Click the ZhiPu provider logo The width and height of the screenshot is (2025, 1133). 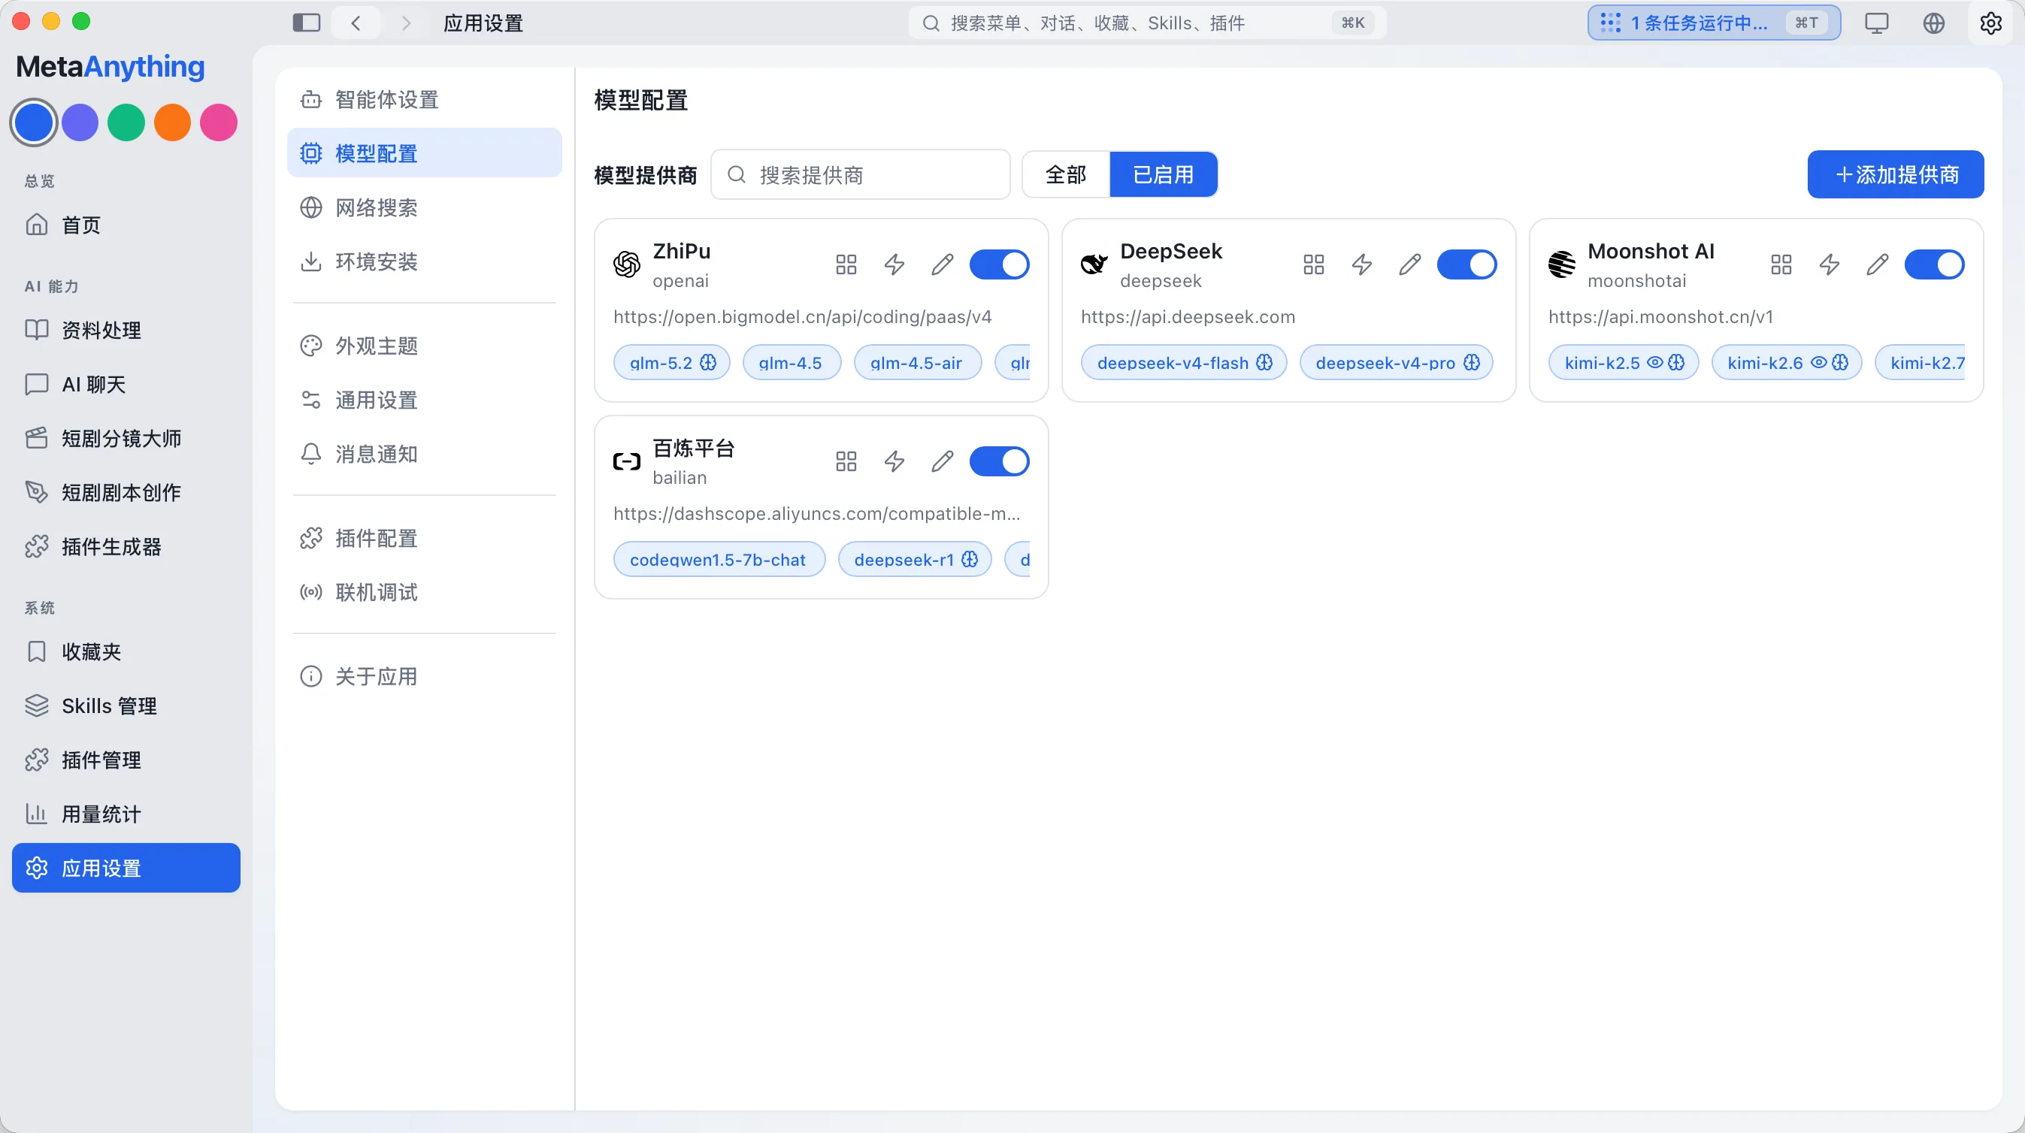click(627, 264)
